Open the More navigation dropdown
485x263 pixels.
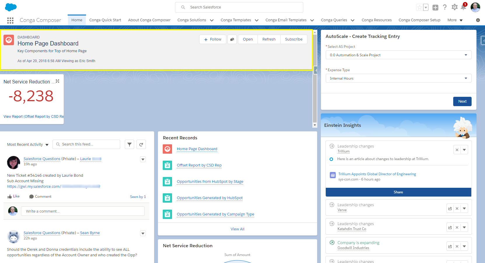pos(455,20)
